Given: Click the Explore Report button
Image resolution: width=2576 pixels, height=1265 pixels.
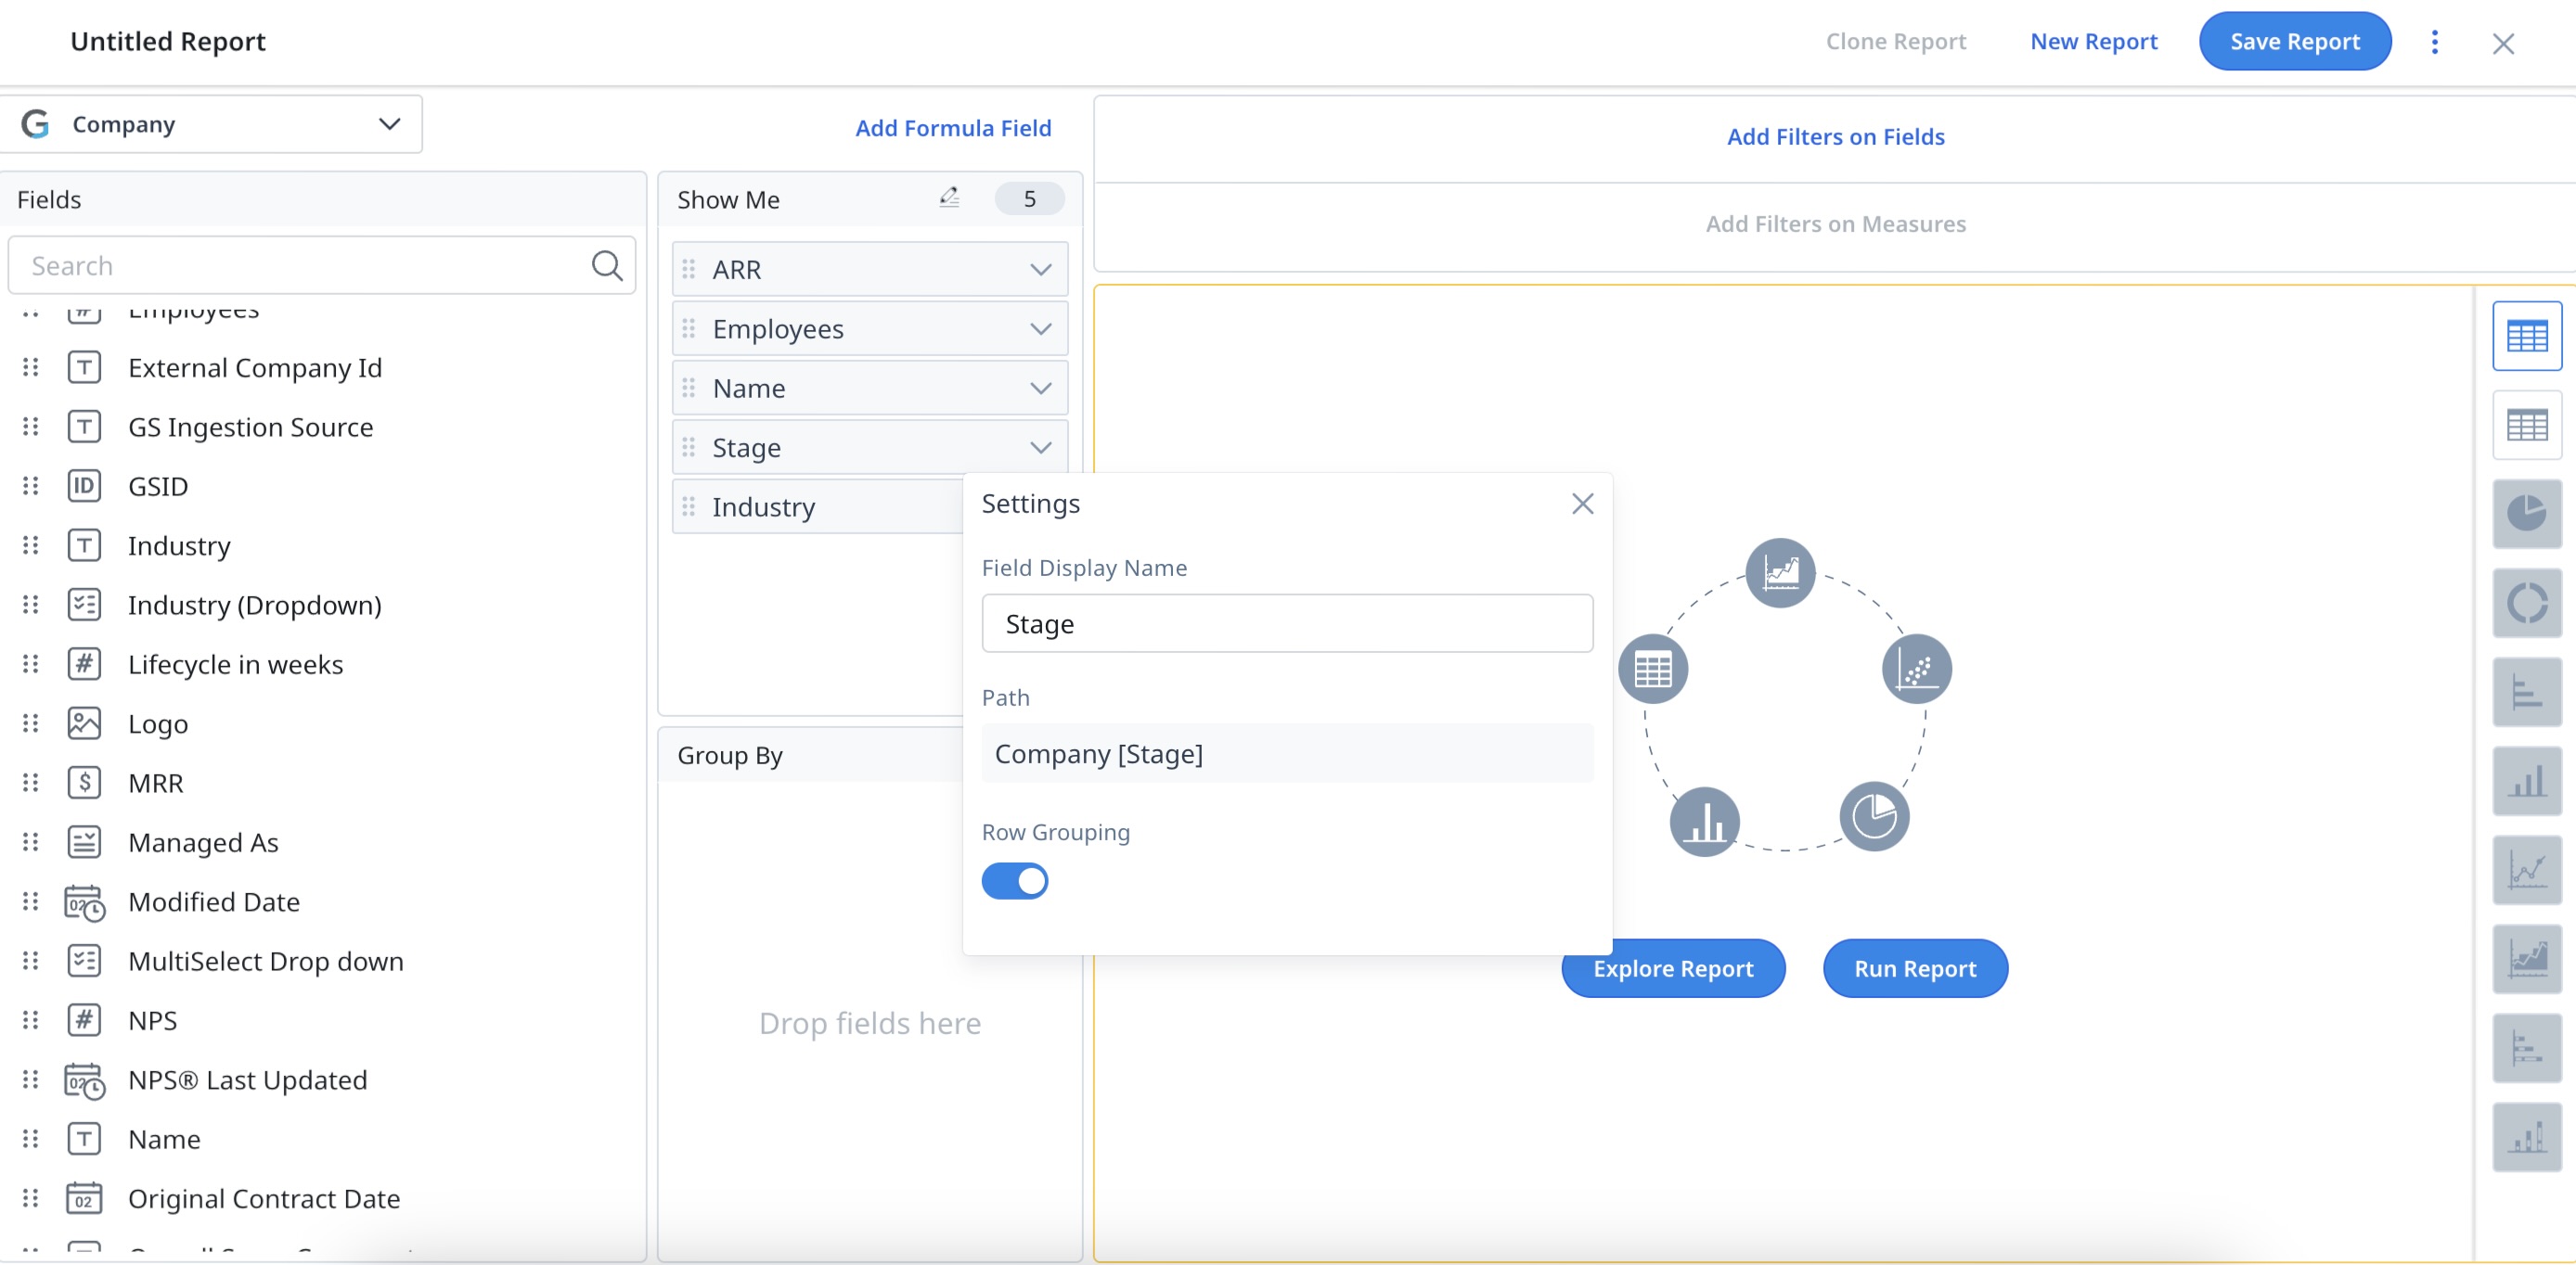Looking at the screenshot, I should tap(1672, 968).
